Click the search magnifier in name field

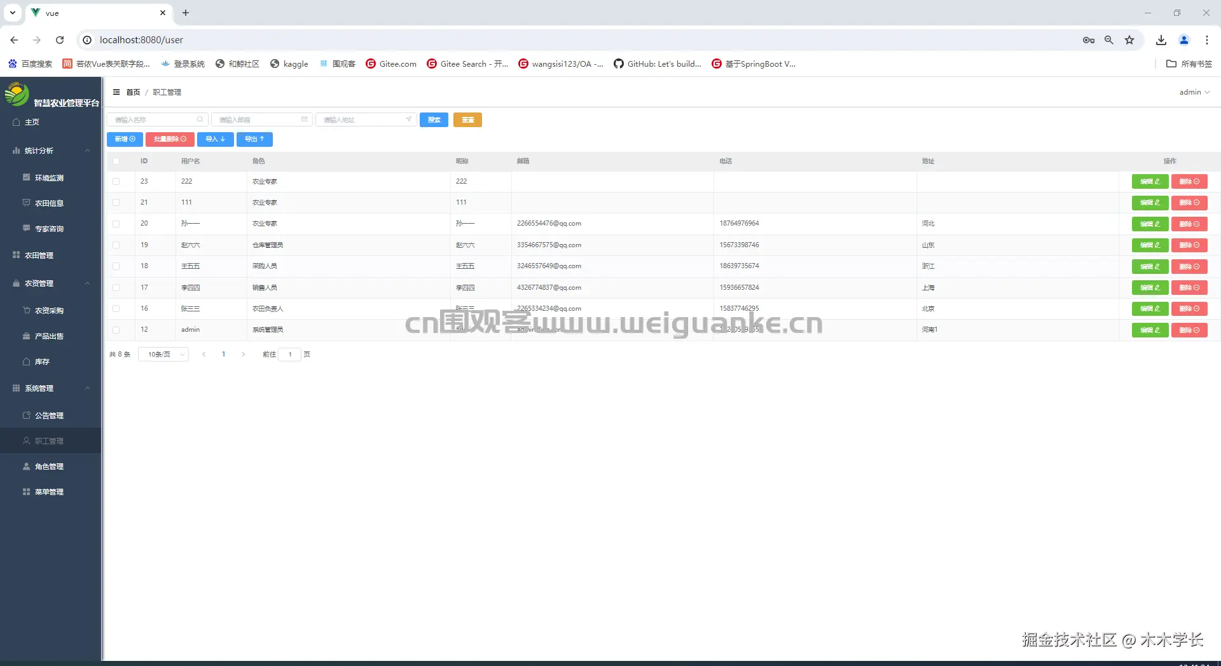pos(200,119)
